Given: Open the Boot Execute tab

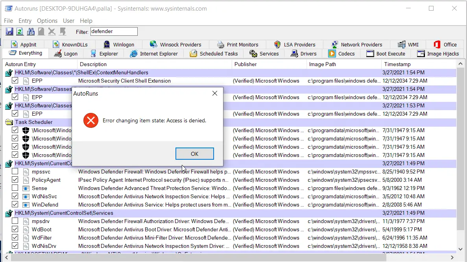Looking at the screenshot, I should click(x=386, y=54).
